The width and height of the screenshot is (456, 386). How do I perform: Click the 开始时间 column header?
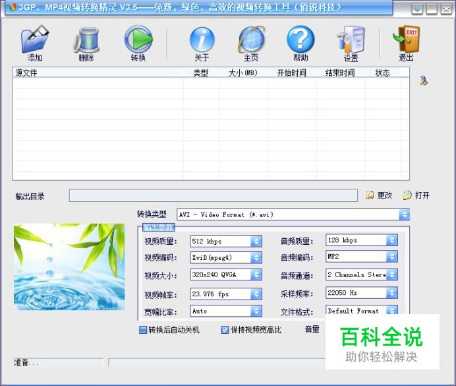pos(292,73)
